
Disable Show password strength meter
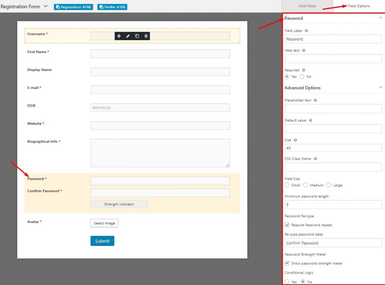(x=287, y=263)
